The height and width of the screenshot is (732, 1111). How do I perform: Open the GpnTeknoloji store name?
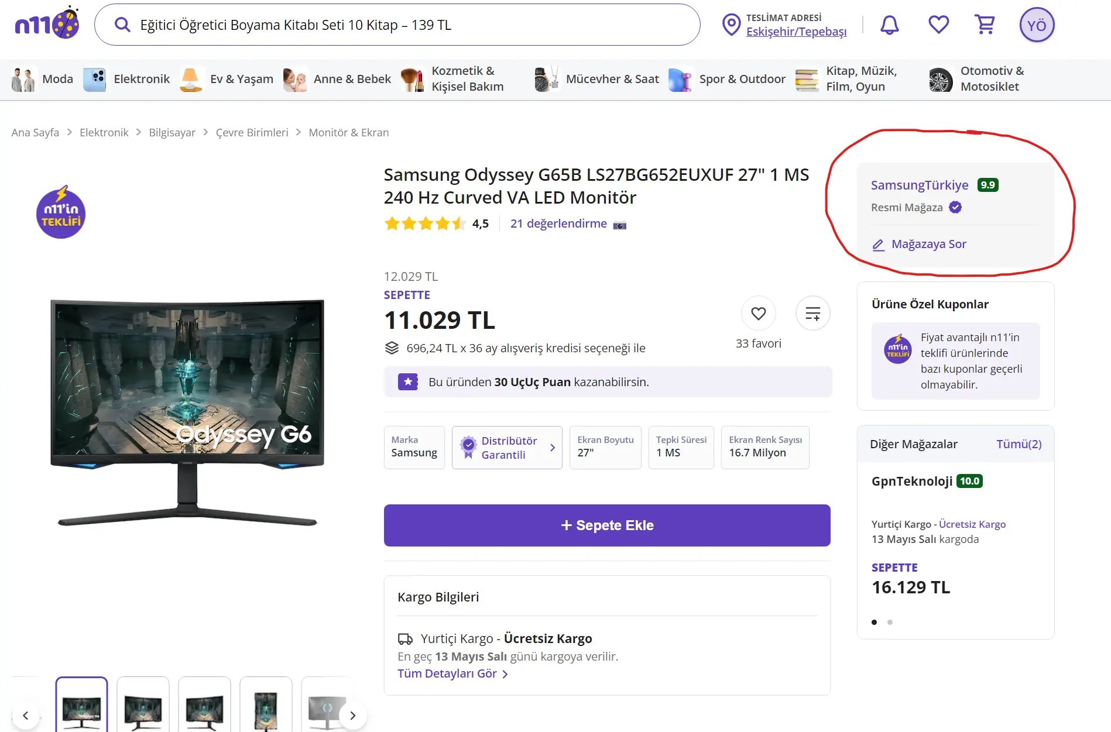[x=912, y=481]
